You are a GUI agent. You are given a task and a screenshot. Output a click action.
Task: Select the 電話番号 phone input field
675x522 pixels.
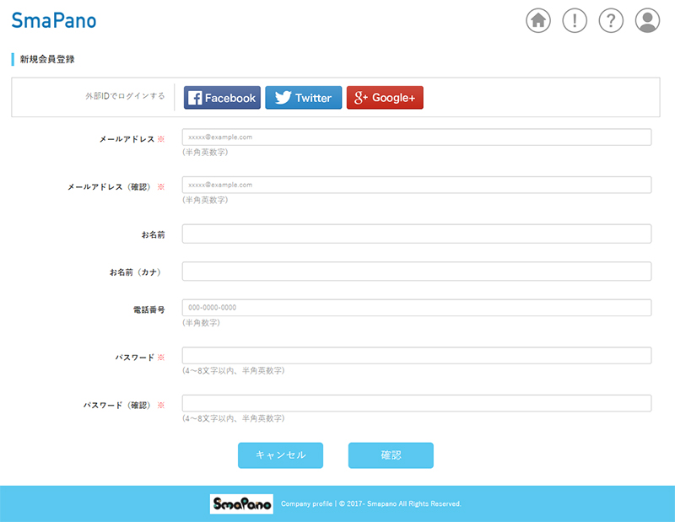[416, 308]
